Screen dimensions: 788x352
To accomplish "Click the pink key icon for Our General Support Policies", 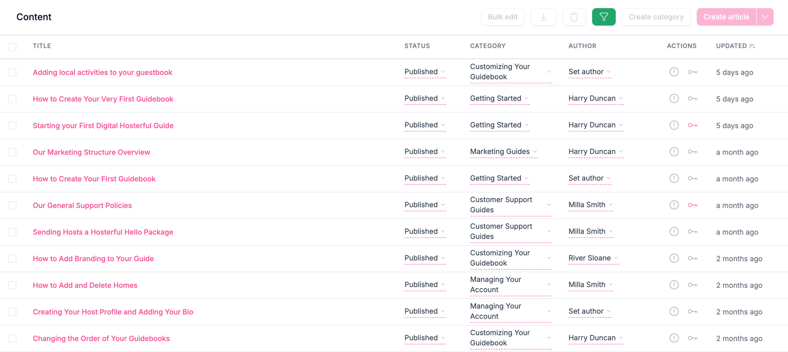I will click(692, 205).
